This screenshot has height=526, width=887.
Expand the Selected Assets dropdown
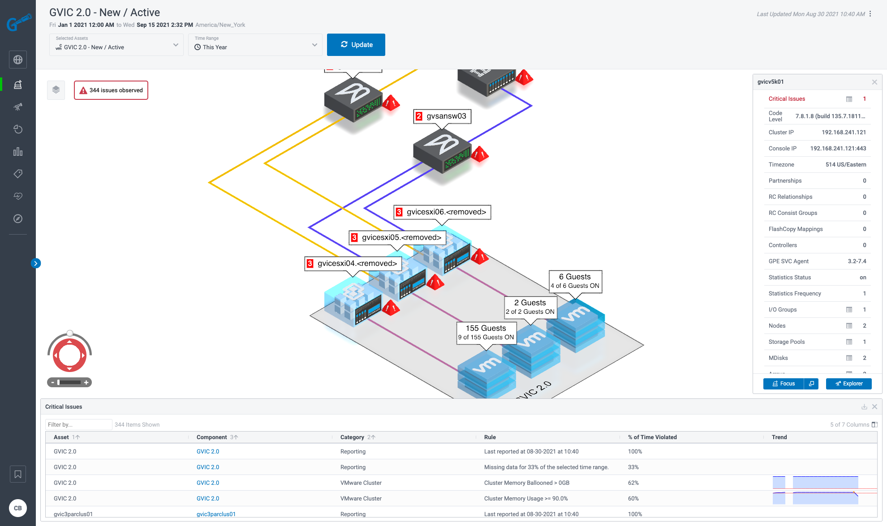pyautogui.click(x=116, y=45)
